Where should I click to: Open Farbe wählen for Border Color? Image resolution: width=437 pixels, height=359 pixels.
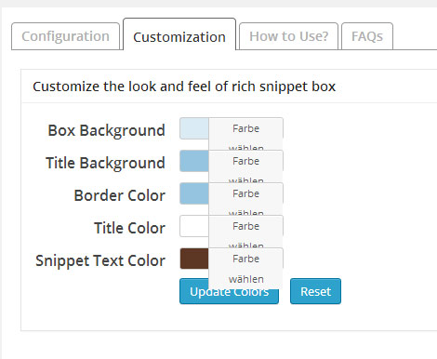tap(246, 199)
